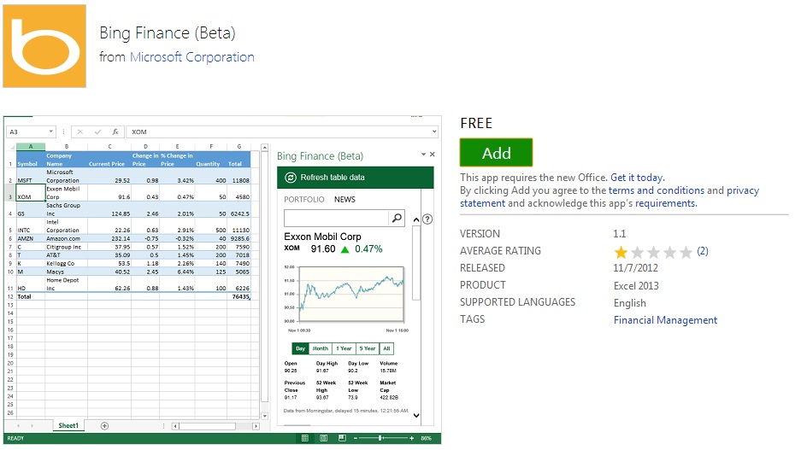795x450 pixels.
Task: Open the Microsoft Corporation publisher link
Action: 192,57
